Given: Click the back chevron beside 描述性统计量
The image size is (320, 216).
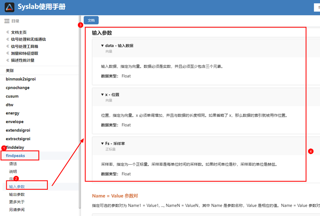Looking at the screenshot, I should 8,60.
